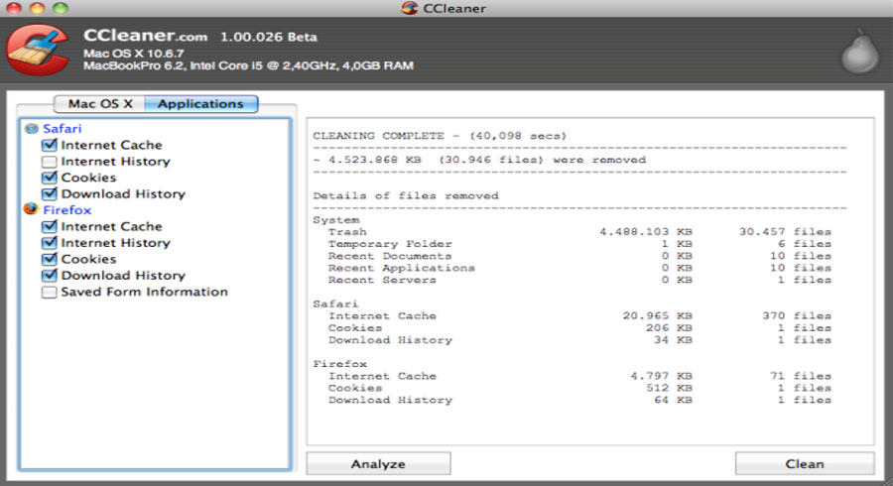Click the MacBookPro 6.2 hardware info text
893x486 pixels.
(x=248, y=65)
